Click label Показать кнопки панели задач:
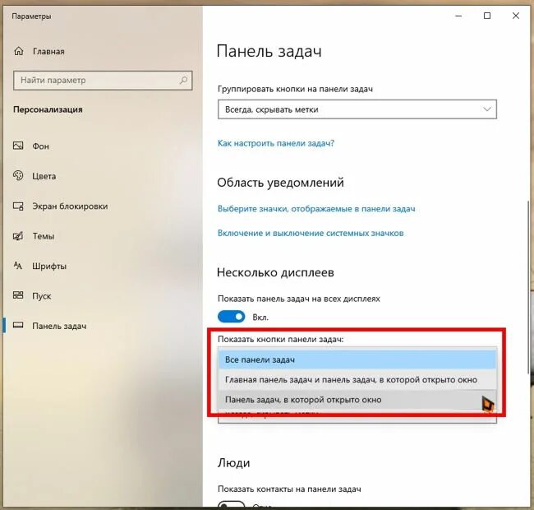Image resolution: width=534 pixels, height=510 pixels. coord(281,340)
